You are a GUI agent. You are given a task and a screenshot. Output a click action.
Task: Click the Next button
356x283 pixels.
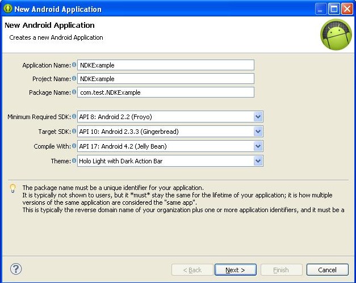pyautogui.click(x=236, y=270)
